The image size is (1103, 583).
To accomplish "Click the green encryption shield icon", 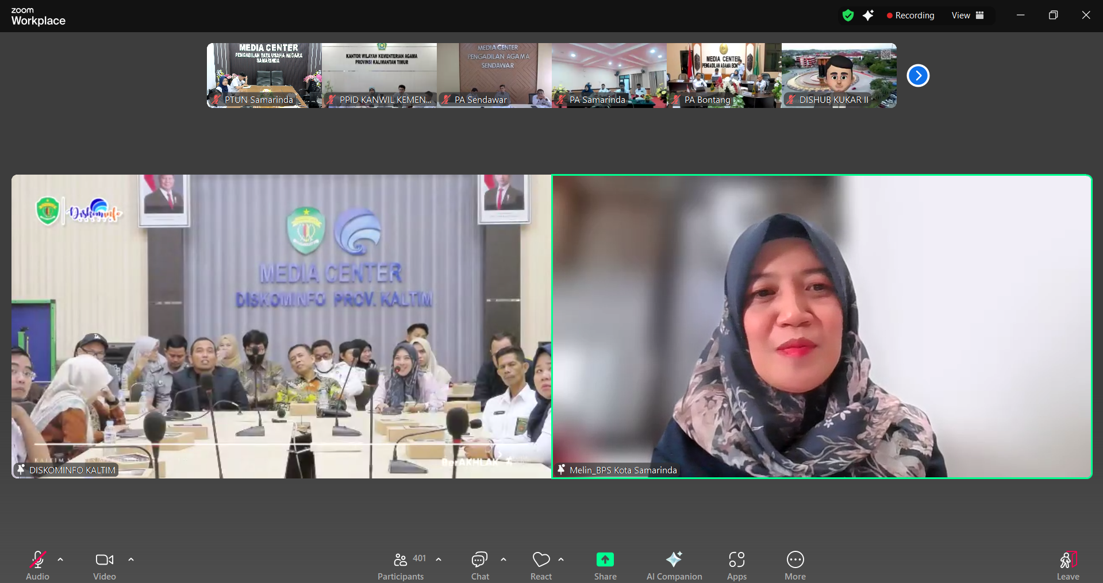I will coord(848,16).
